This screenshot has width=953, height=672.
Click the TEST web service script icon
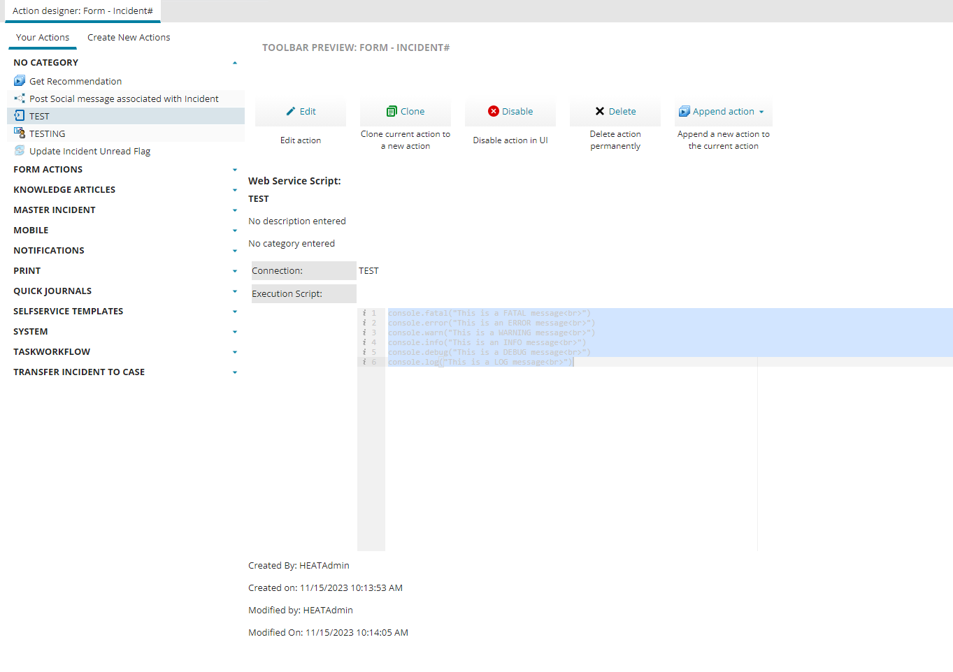(x=20, y=116)
